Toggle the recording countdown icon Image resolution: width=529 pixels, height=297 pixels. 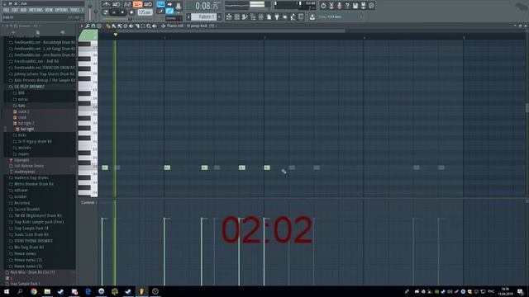tap(127, 4)
